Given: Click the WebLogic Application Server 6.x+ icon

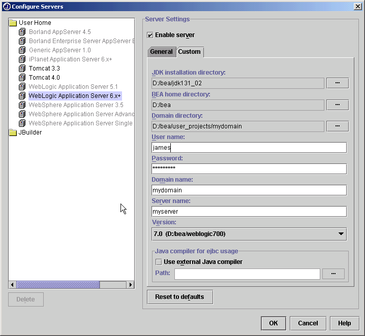Looking at the screenshot, I should pos(22,96).
